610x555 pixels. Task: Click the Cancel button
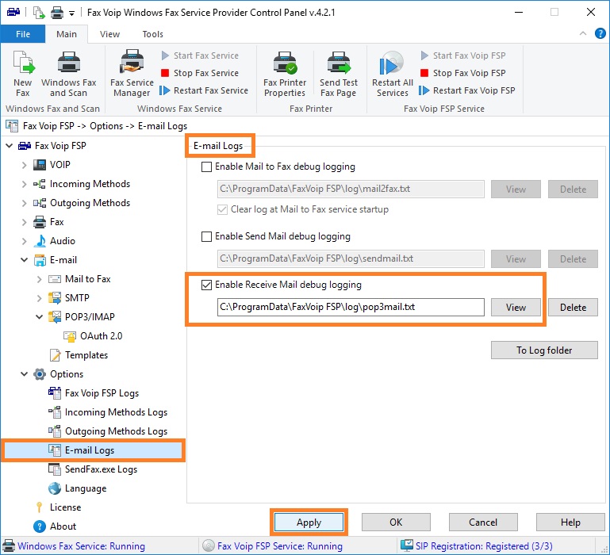[x=483, y=522]
